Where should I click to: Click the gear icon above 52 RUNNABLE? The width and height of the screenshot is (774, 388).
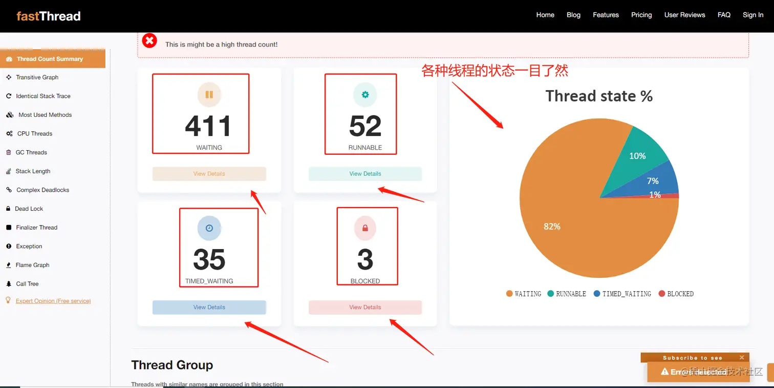pyautogui.click(x=364, y=94)
